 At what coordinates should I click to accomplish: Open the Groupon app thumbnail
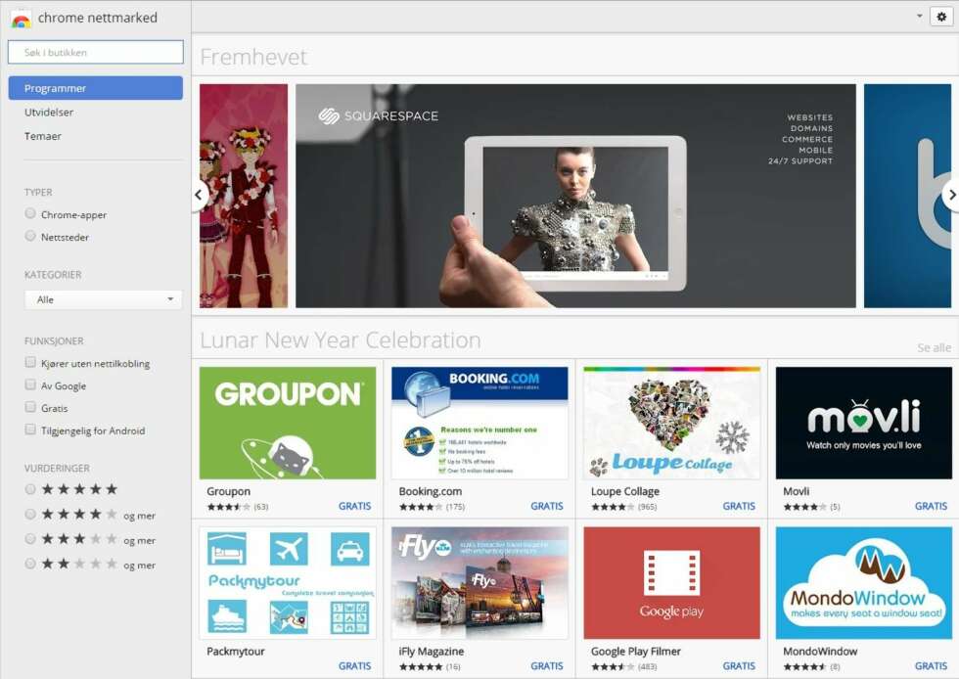288,423
